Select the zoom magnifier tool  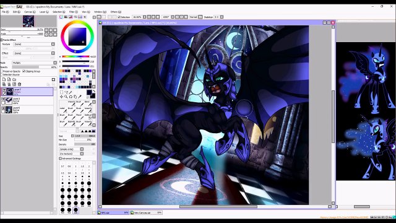(66, 97)
